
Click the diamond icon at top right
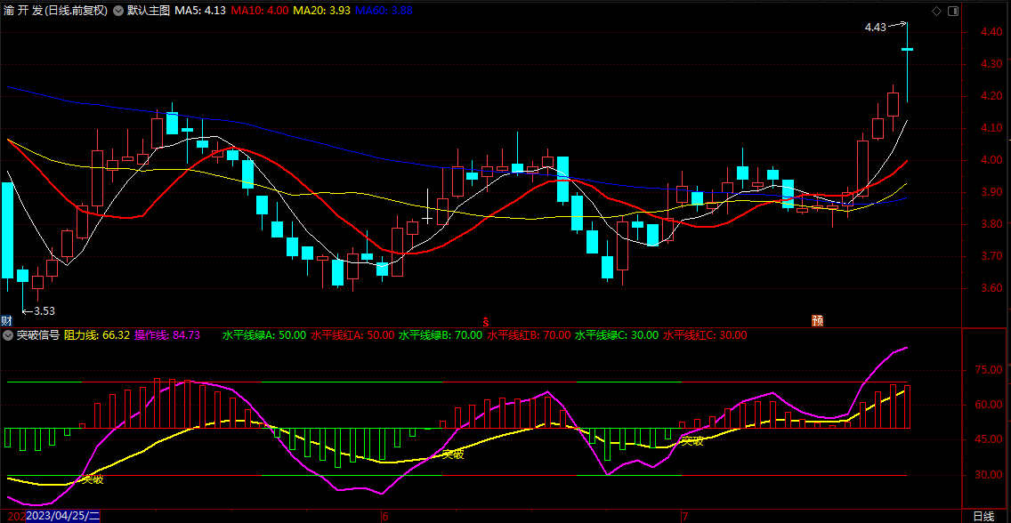point(936,11)
